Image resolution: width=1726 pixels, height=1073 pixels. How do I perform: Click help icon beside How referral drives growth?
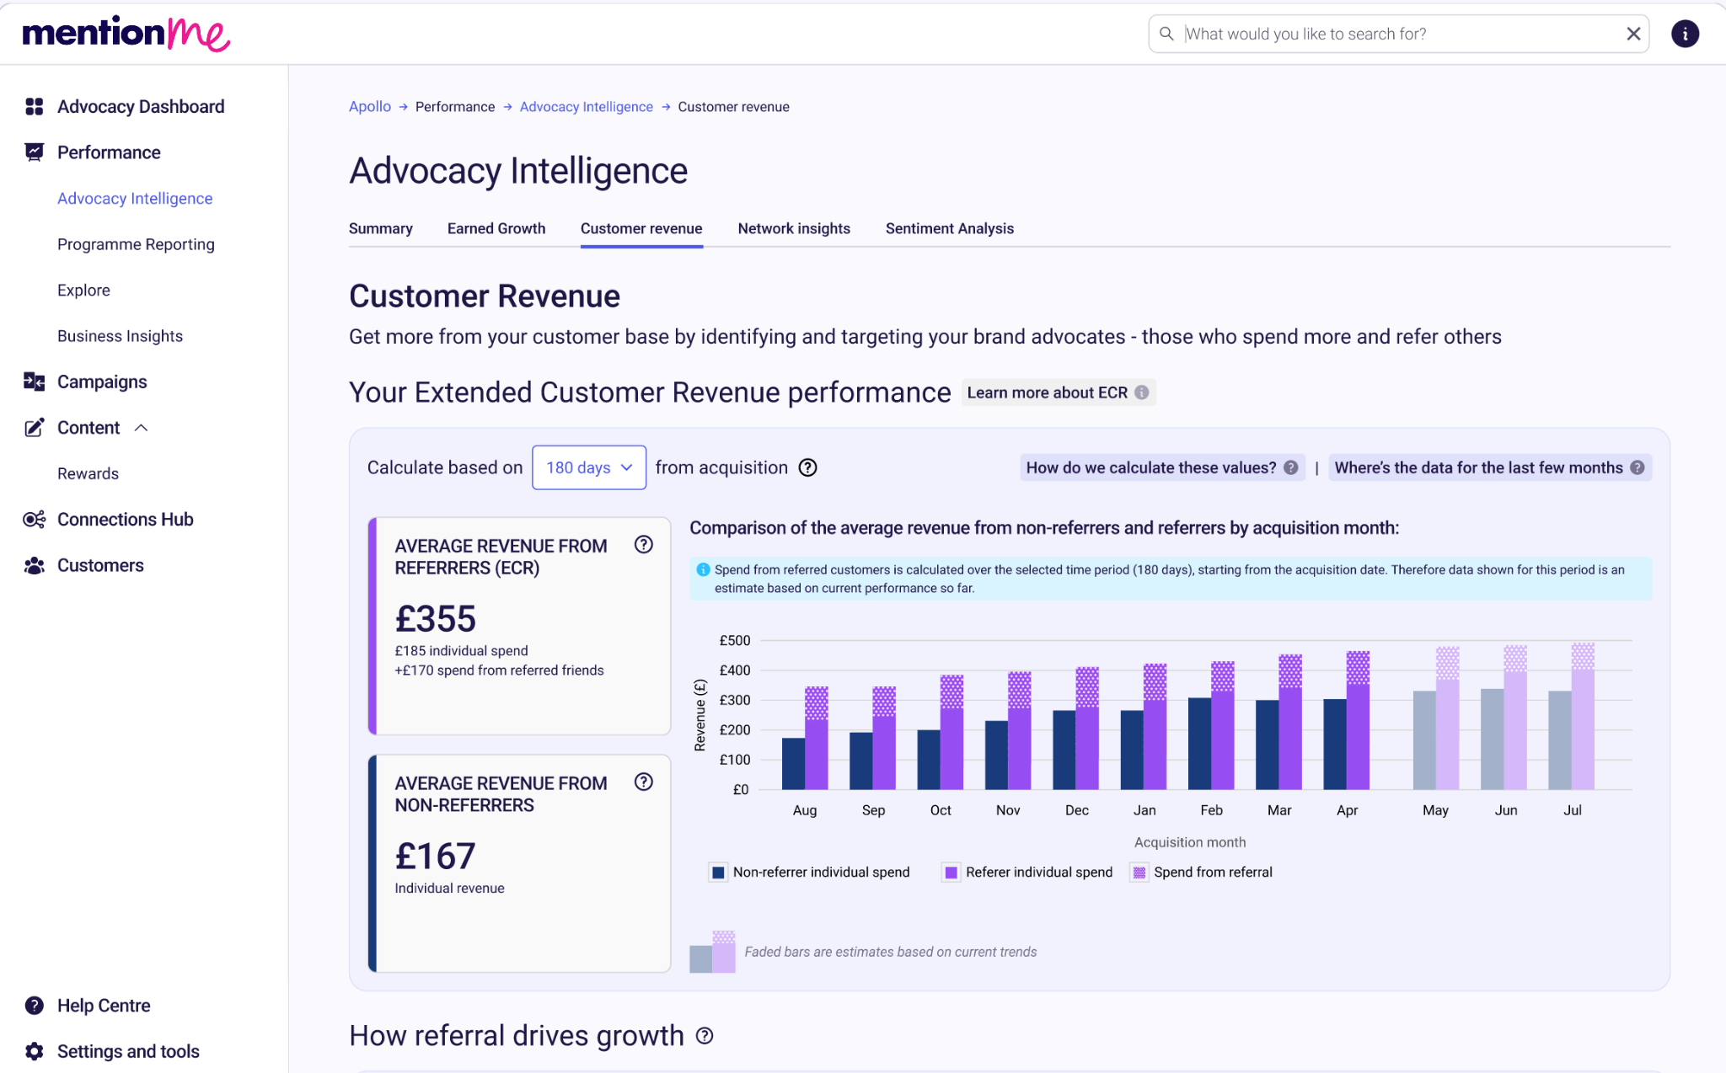705,1036
